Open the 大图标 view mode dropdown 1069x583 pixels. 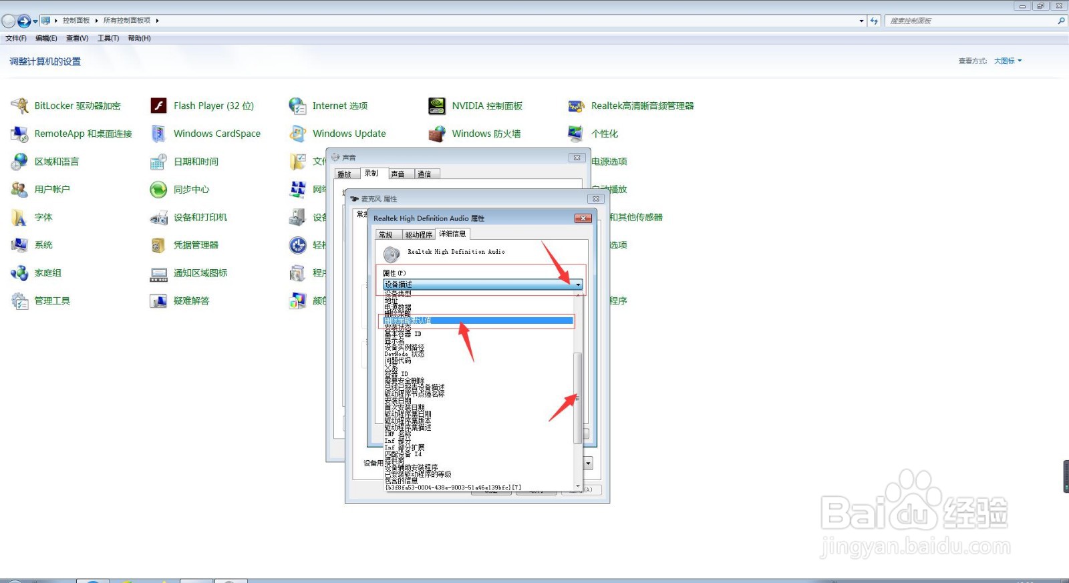[1008, 61]
